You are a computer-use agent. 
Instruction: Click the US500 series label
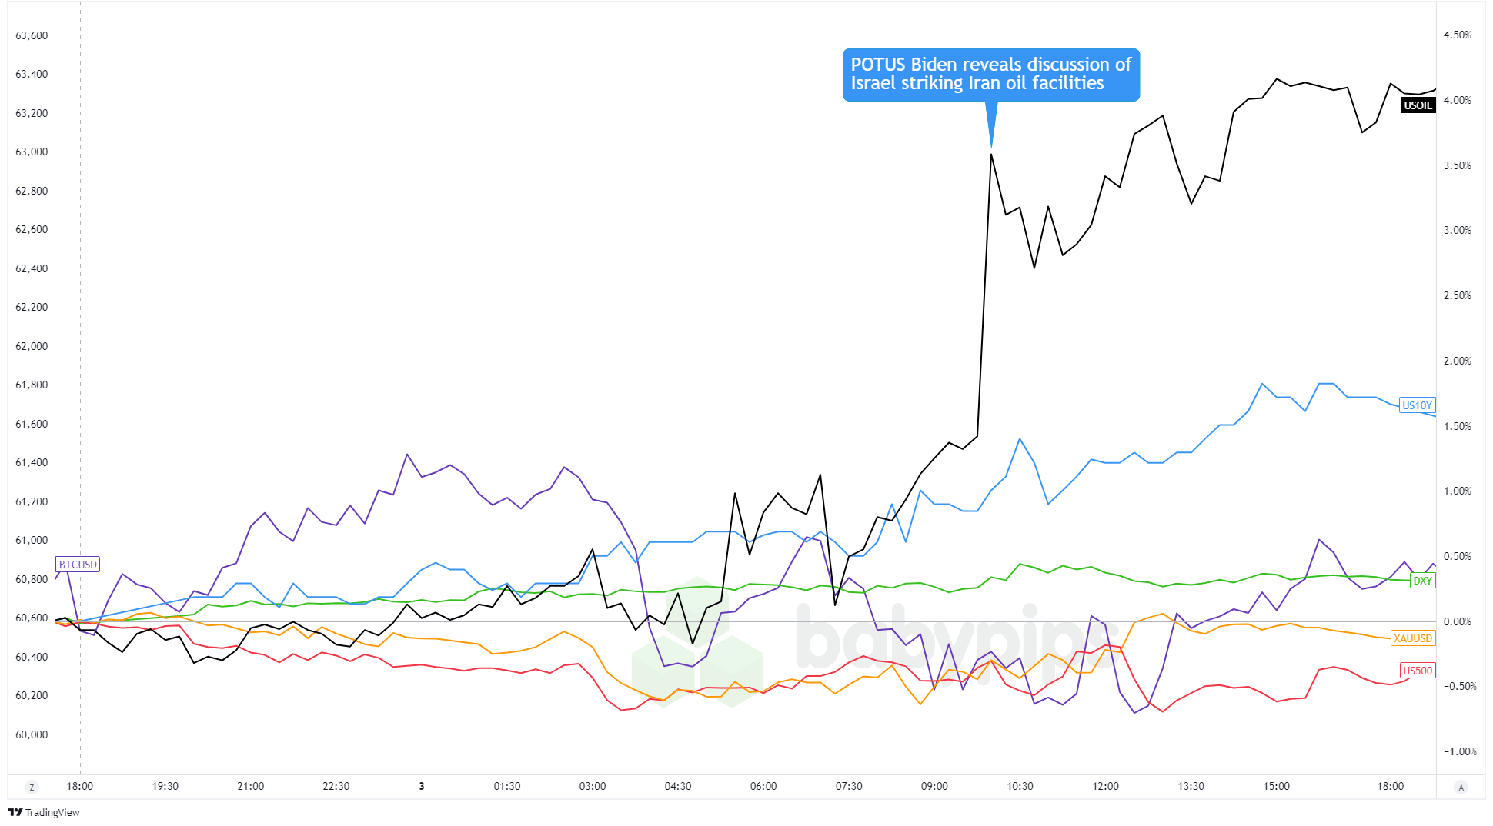(1417, 671)
